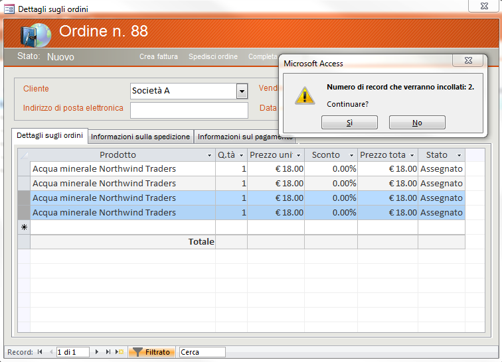Create a new blank record
This screenshot has width=502, height=362.
coord(120,352)
